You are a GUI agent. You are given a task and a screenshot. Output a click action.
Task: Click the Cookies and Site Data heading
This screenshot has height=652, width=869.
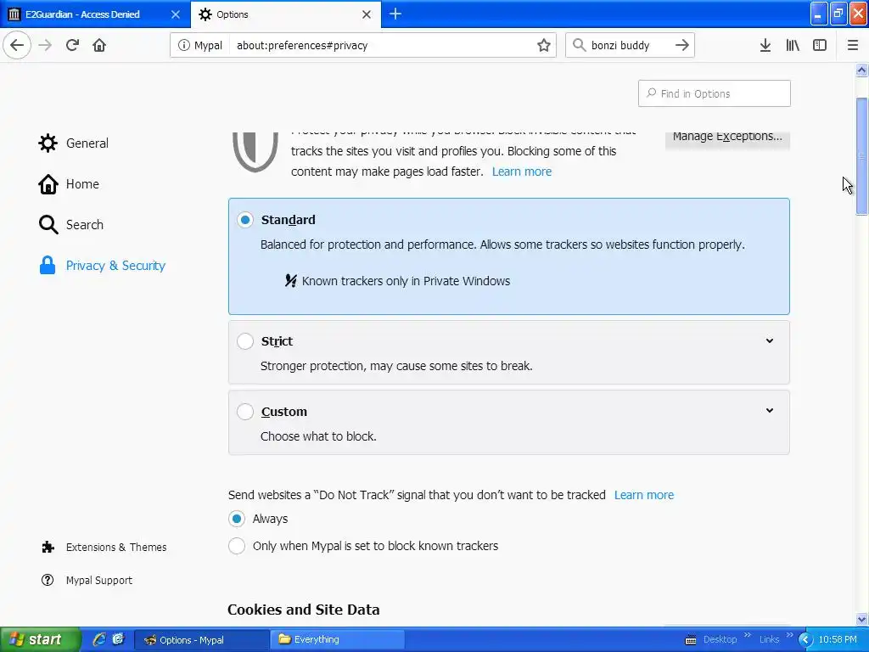(304, 610)
